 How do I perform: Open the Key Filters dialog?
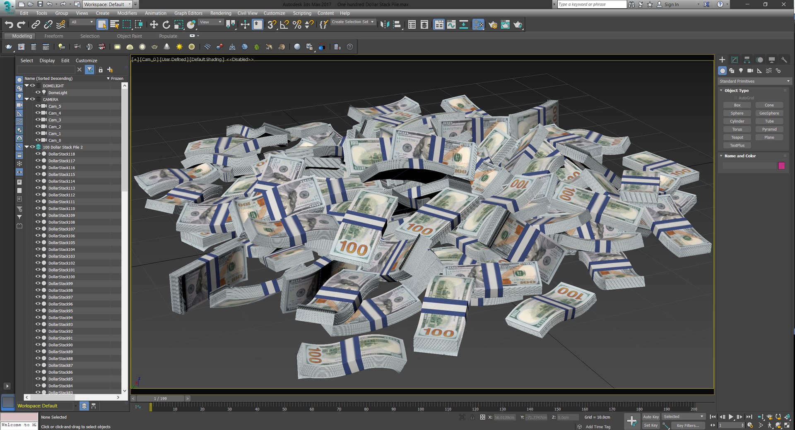(687, 425)
